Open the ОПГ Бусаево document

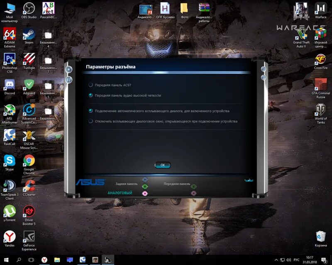[165, 10]
